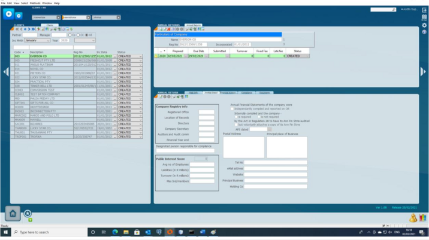The image size is (429, 240).
Task: Click the red delete X in Annual Returns toolbar
Action: (x=170, y=29)
